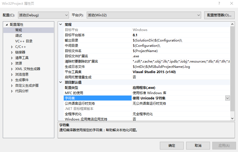Viewport: 238px width, 152px height.
Task: Open the 配置(C) dropdown showing 活动(Debug)
Action: tap(43, 15)
